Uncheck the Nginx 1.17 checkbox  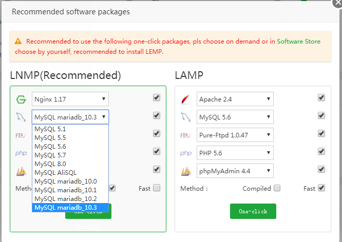[x=156, y=97]
